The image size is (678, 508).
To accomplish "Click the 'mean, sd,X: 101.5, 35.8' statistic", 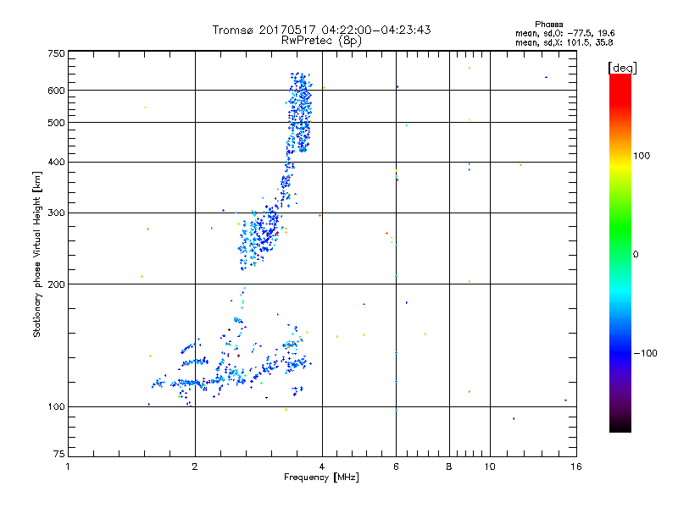I will (564, 42).
